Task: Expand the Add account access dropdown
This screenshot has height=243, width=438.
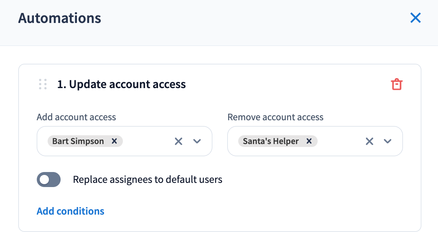Action: (x=197, y=141)
